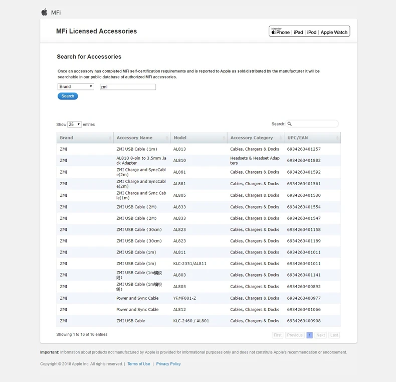Click the magnifier icon in table search
Image resolution: width=396 pixels, height=382 pixels.
pyautogui.click(x=290, y=123)
